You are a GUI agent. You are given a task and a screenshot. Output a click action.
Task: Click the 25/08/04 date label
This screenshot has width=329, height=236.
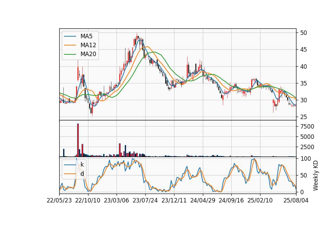coord(296,200)
